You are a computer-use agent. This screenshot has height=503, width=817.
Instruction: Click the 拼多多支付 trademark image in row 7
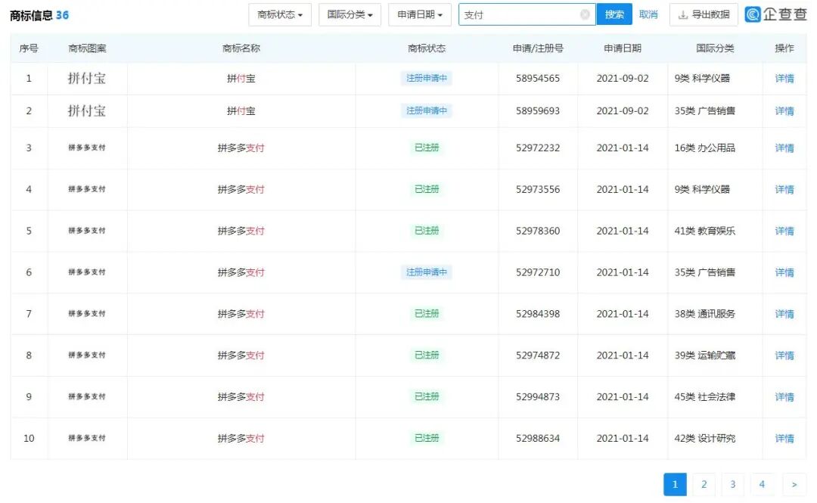click(88, 314)
